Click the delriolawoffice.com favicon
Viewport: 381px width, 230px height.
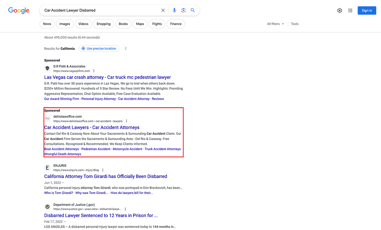(x=47, y=119)
